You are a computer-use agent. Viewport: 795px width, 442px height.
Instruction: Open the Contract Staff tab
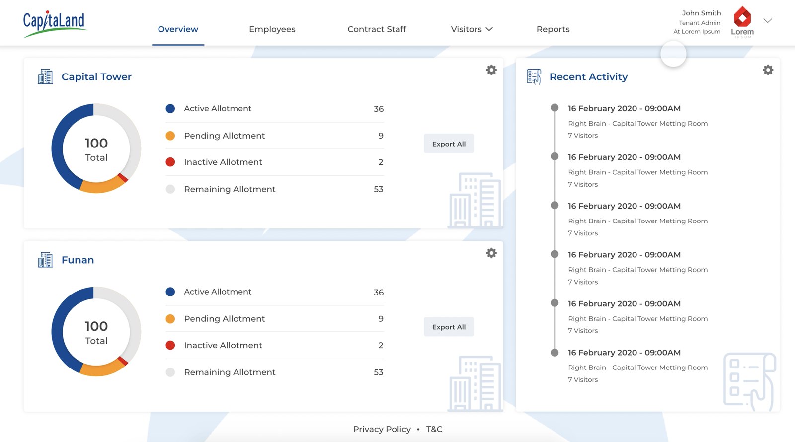pos(377,29)
